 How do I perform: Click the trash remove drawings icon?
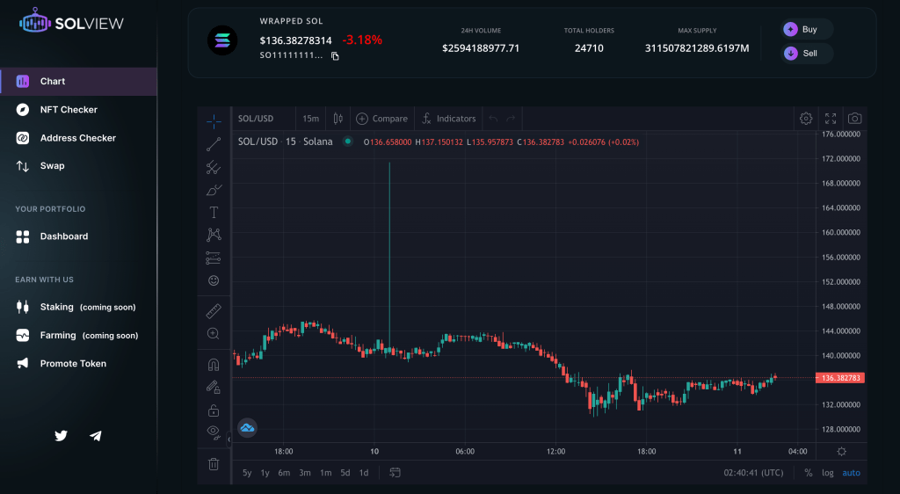tap(214, 463)
